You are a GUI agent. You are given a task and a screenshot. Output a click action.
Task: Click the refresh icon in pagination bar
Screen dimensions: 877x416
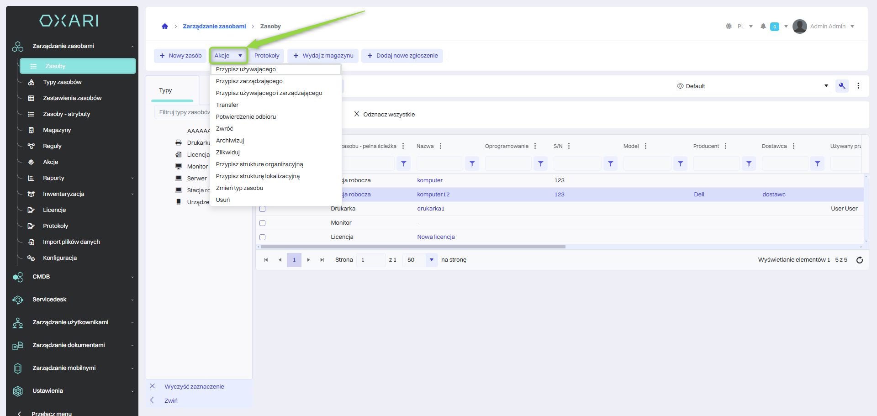pos(859,260)
